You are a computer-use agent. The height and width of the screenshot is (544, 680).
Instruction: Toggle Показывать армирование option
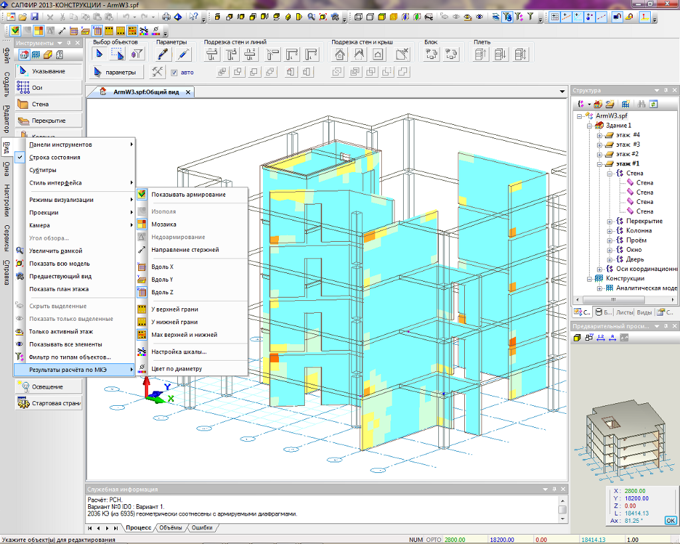(188, 195)
